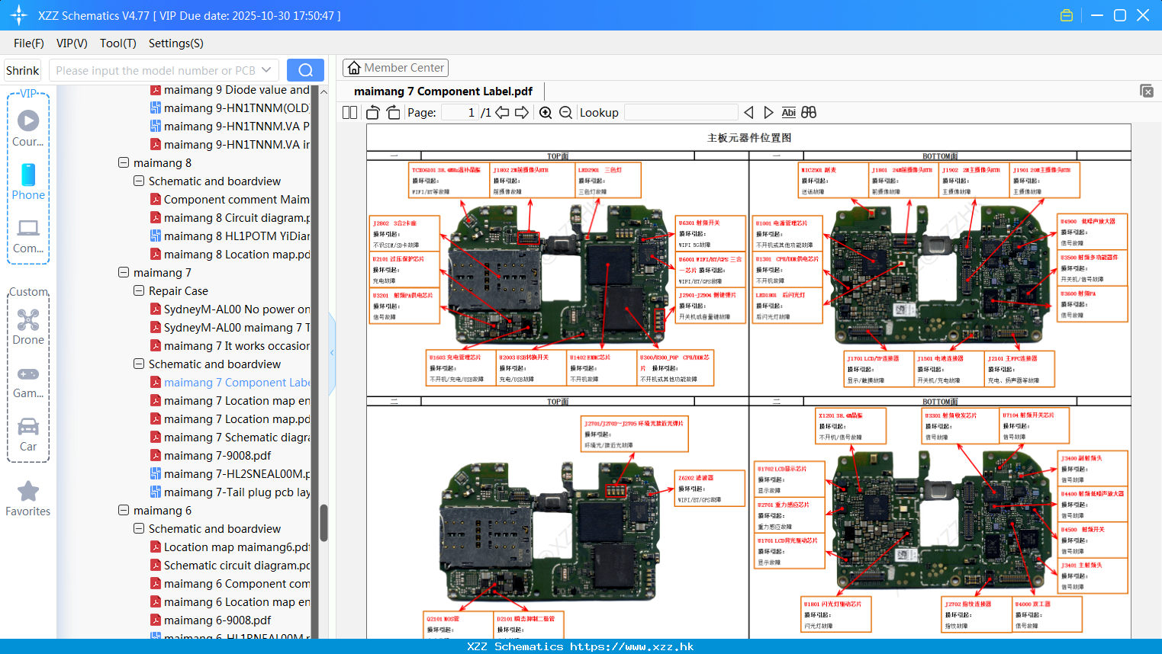Collapse maimang 6 Schematic and boardview folder
This screenshot has width=1162, height=654.
point(139,528)
